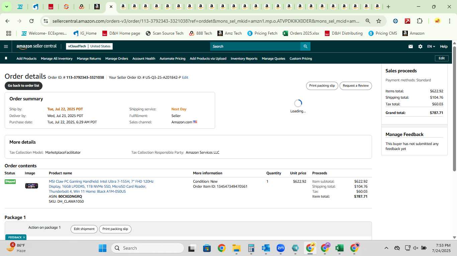The image size is (457, 256).
Task: Click the FEEDBACK tab label
Action: (x=15, y=237)
